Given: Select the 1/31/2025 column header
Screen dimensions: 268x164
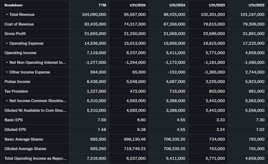Looking at the screenshot, I should click(x=138, y=5).
